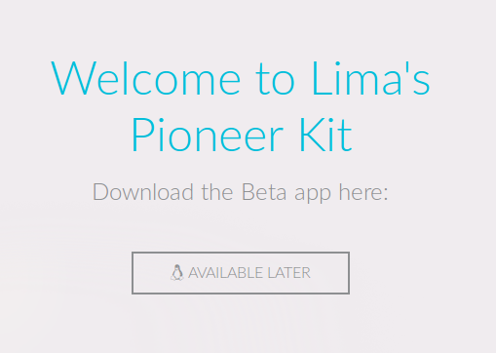Image resolution: width=496 pixels, height=353 pixels.
Task: Click the 'AVAILABLE LATER' label text
Action: point(249,273)
